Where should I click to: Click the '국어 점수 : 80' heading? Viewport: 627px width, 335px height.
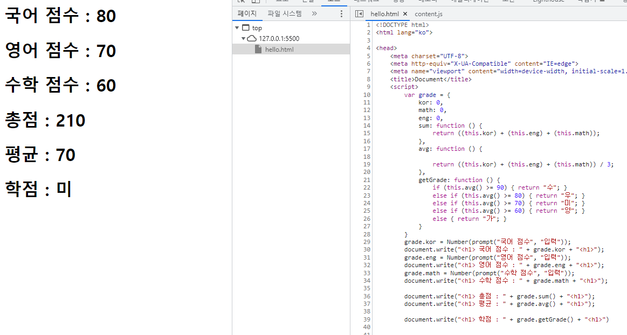[x=60, y=16]
